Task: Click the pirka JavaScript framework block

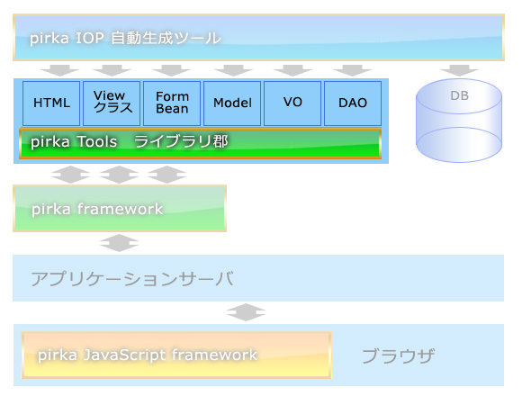Action: [176, 355]
